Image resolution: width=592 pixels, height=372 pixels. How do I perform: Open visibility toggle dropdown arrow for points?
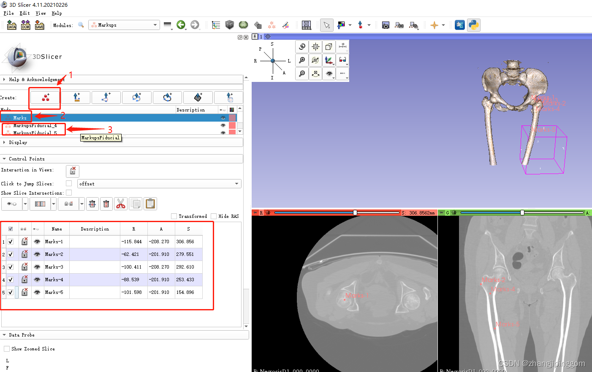tap(25, 204)
